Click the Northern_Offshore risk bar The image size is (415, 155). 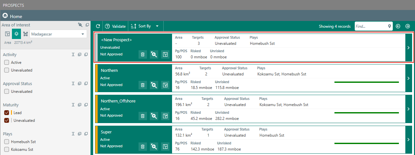pyautogui.click(x=367, y=113)
